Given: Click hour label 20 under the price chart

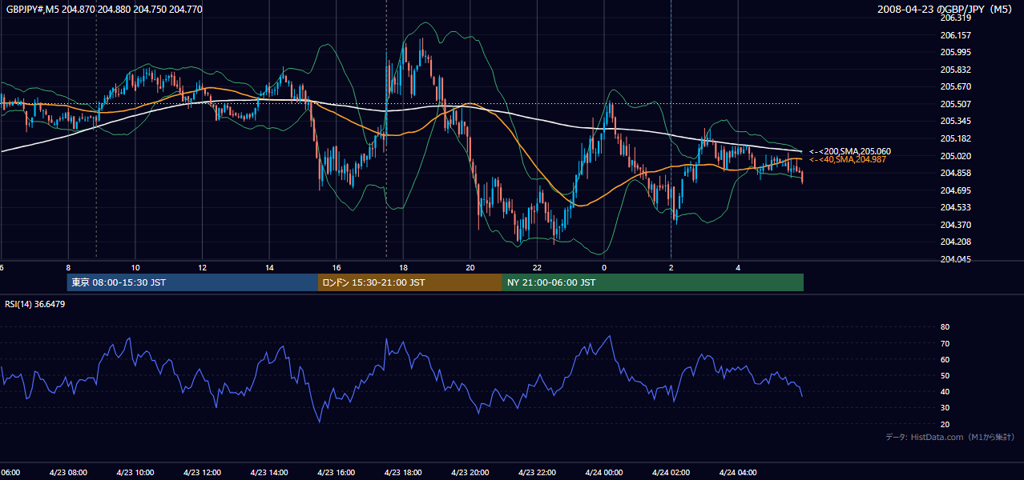Looking at the screenshot, I should [470, 268].
